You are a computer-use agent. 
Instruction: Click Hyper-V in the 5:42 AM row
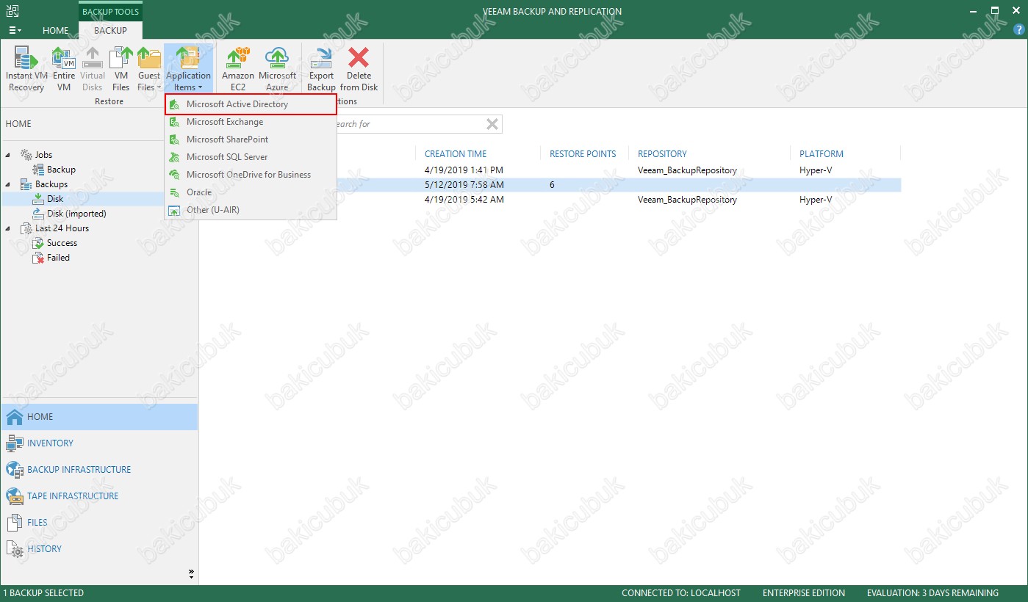click(816, 200)
